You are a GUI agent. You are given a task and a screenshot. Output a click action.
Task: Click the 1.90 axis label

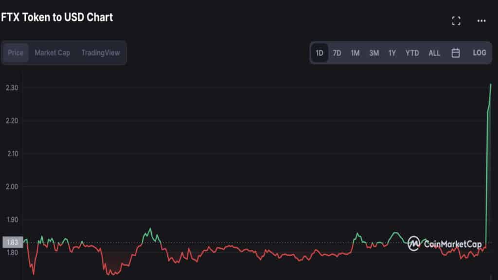(12, 220)
